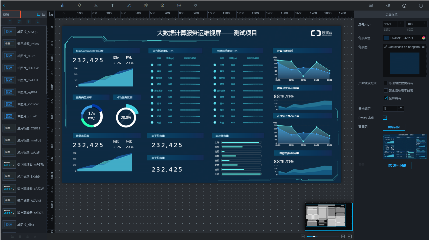Open the bar chart components menu
The image size is (429, 240).
63,5
